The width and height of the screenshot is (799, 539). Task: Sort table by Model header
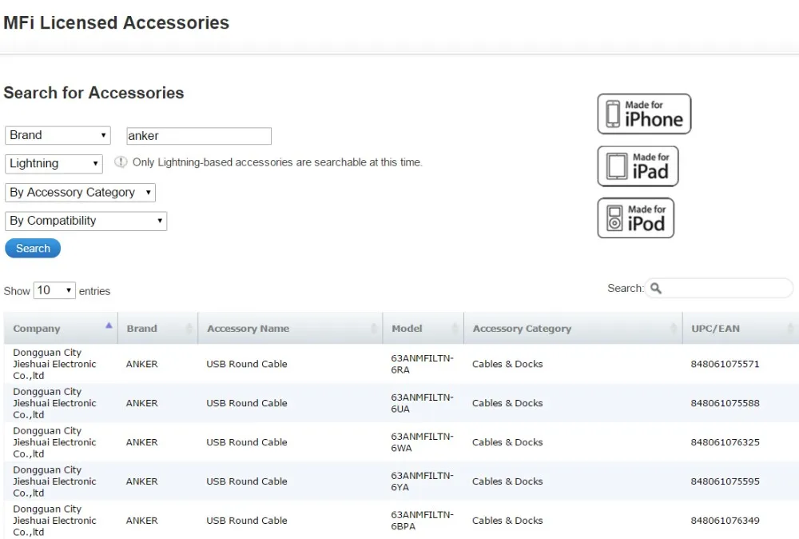[x=423, y=329]
